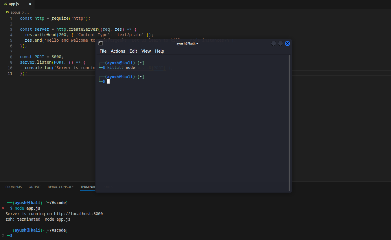The width and height of the screenshot is (391, 240).
Task: Click the JS file icon in app.js tab
Action: 5,4
